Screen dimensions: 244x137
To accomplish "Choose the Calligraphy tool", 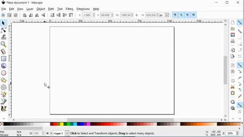I will (3, 108).
